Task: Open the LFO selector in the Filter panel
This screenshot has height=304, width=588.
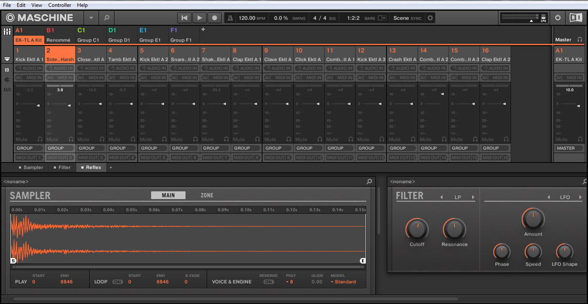Action: [x=565, y=197]
